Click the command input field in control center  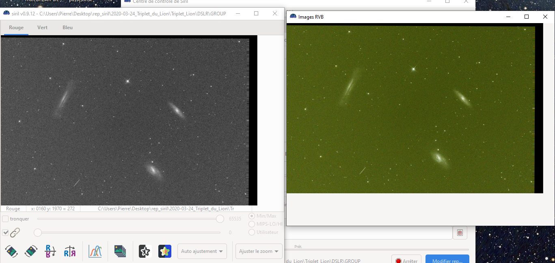click(x=369, y=233)
